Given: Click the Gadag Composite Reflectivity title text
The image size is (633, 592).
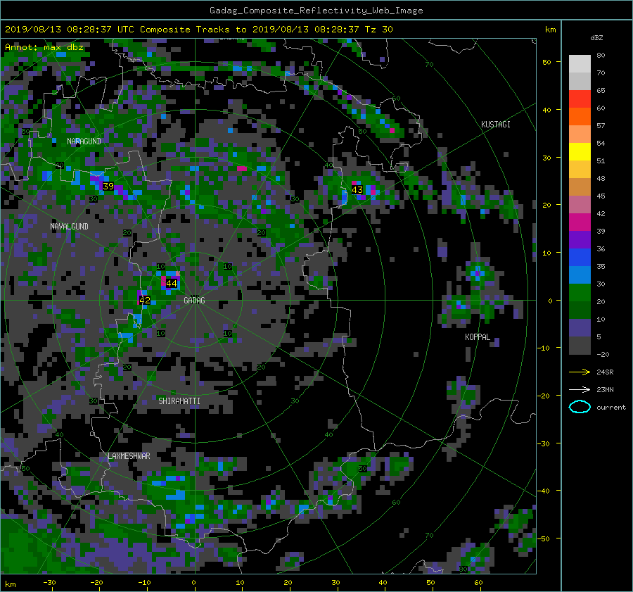Looking at the screenshot, I should [x=316, y=11].
